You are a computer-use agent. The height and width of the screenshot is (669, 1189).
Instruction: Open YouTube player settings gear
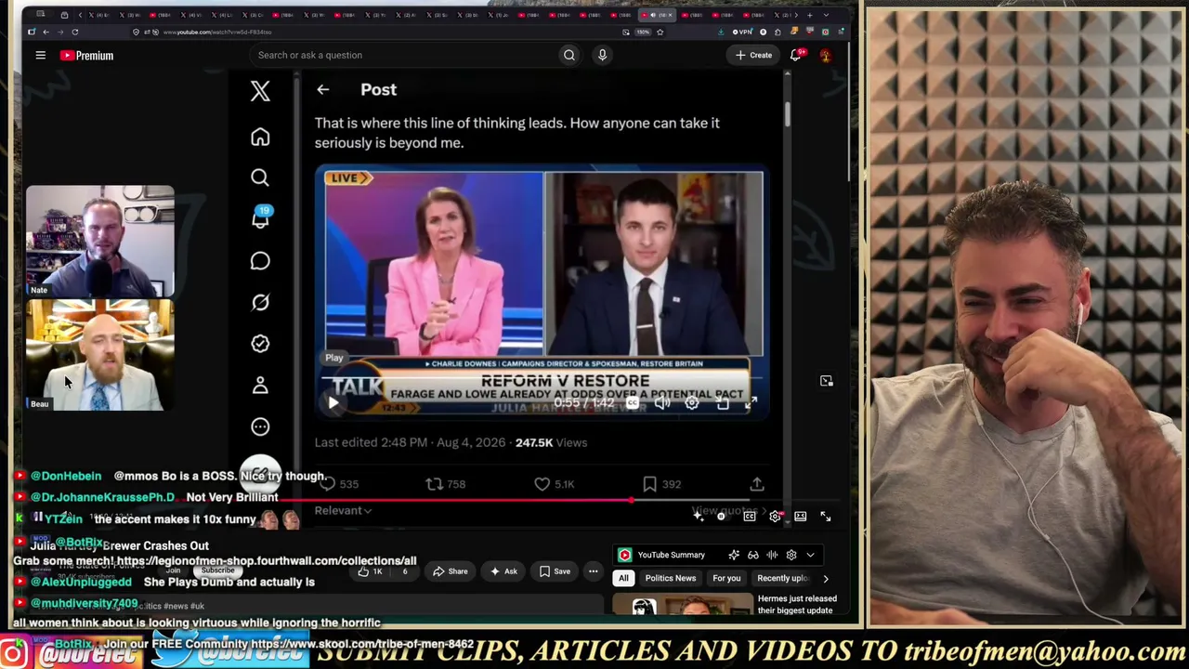tap(775, 517)
